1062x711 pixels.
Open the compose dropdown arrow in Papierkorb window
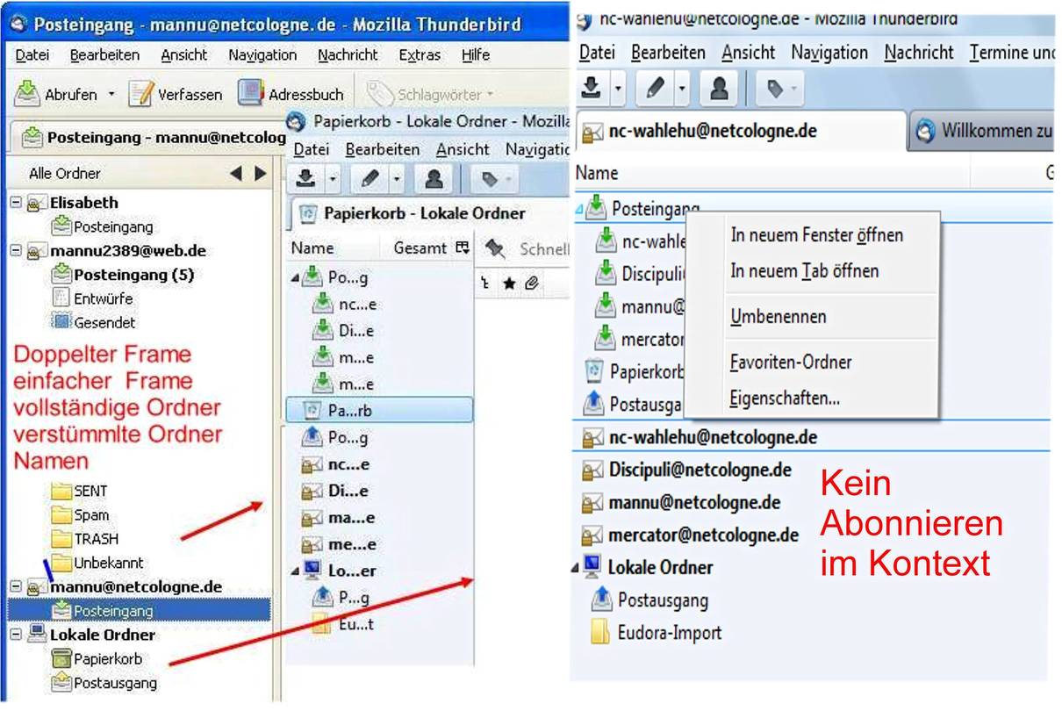397,179
